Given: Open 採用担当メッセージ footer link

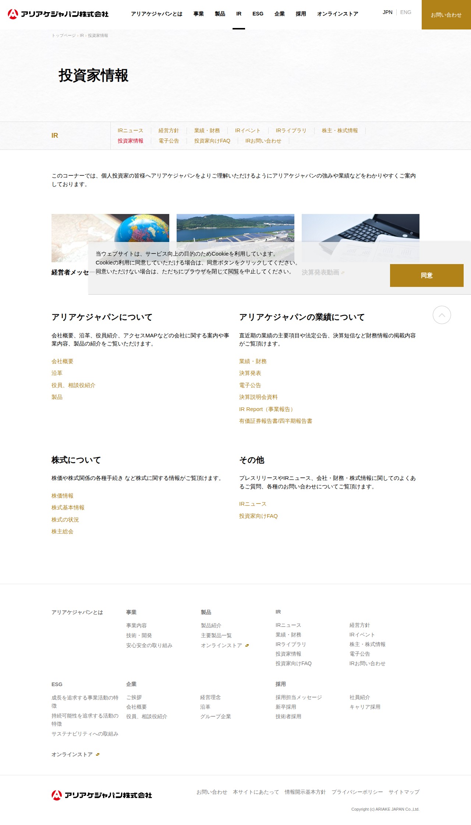Looking at the screenshot, I should (299, 697).
